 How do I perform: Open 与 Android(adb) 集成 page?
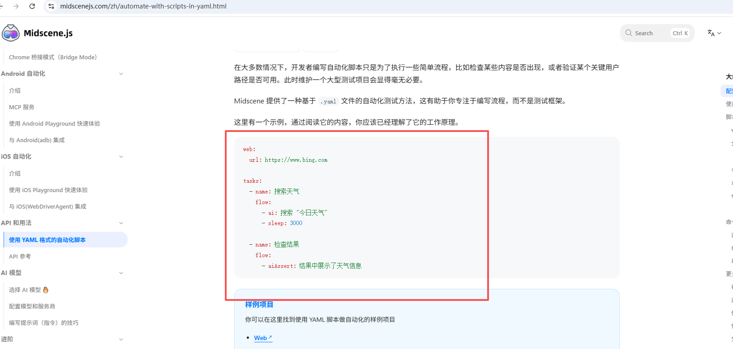tap(37, 140)
